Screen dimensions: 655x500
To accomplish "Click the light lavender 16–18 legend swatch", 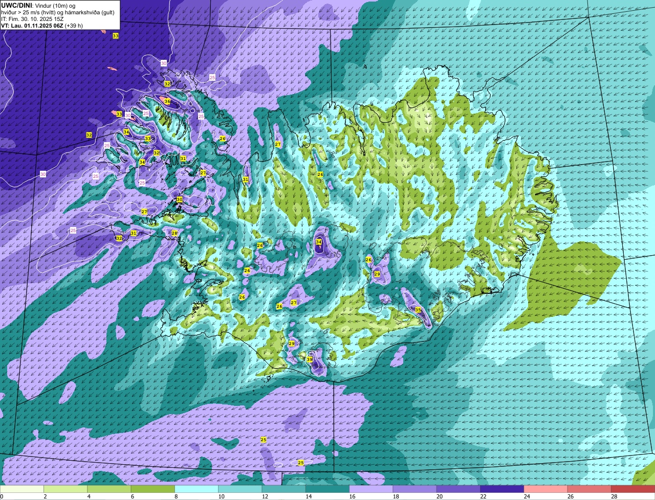I will click(x=371, y=489).
